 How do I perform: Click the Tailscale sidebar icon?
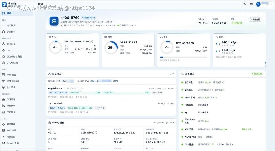pos(3,44)
